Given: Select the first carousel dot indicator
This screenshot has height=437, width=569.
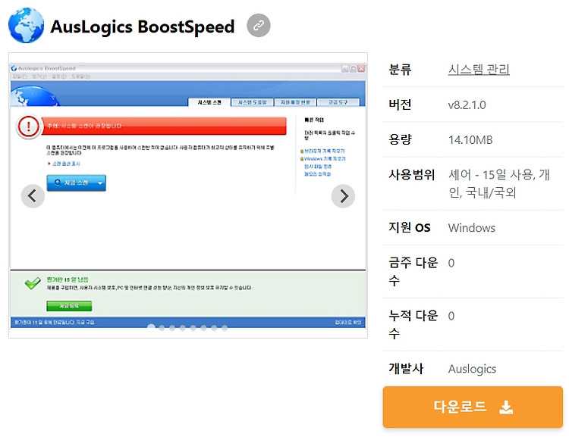Looking at the screenshot, I should pos(151,328).
